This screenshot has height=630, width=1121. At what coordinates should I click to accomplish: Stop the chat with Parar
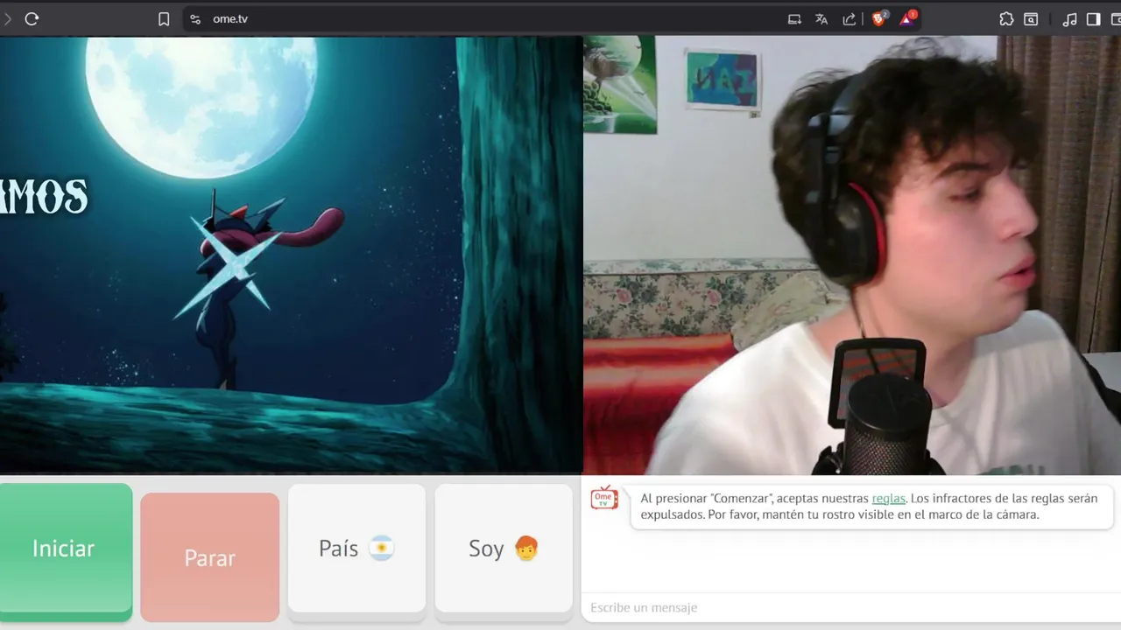pos(210,557)
